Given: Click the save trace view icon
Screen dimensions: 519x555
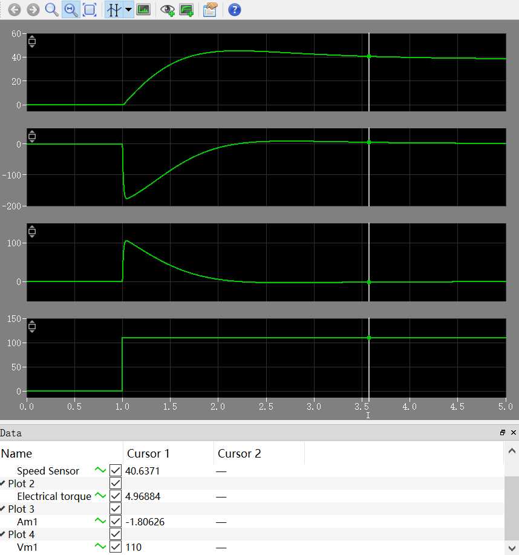Looking at the screenshot, I should pos(186,10).
